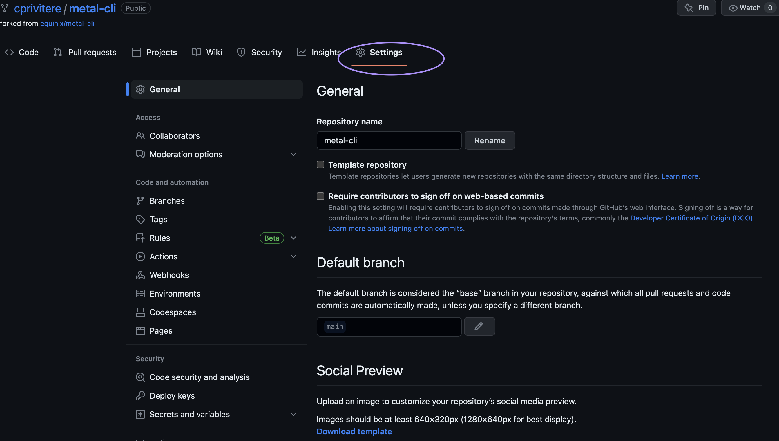
Task: Expand the Rules section chevron
Action: coord(293,238)
